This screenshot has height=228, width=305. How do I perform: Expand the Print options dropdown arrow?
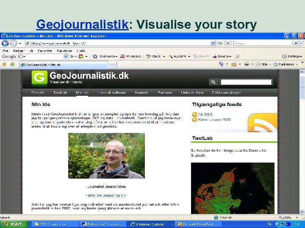pyautogui.click(x=252, y=64)
